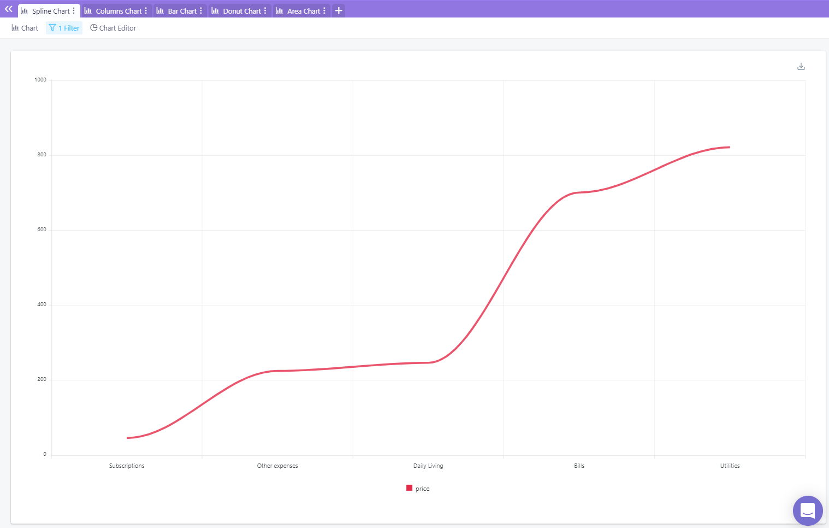
Task: Switch to the Bar Chart tab
Action: pyautogui.click(x=182, y=11)
